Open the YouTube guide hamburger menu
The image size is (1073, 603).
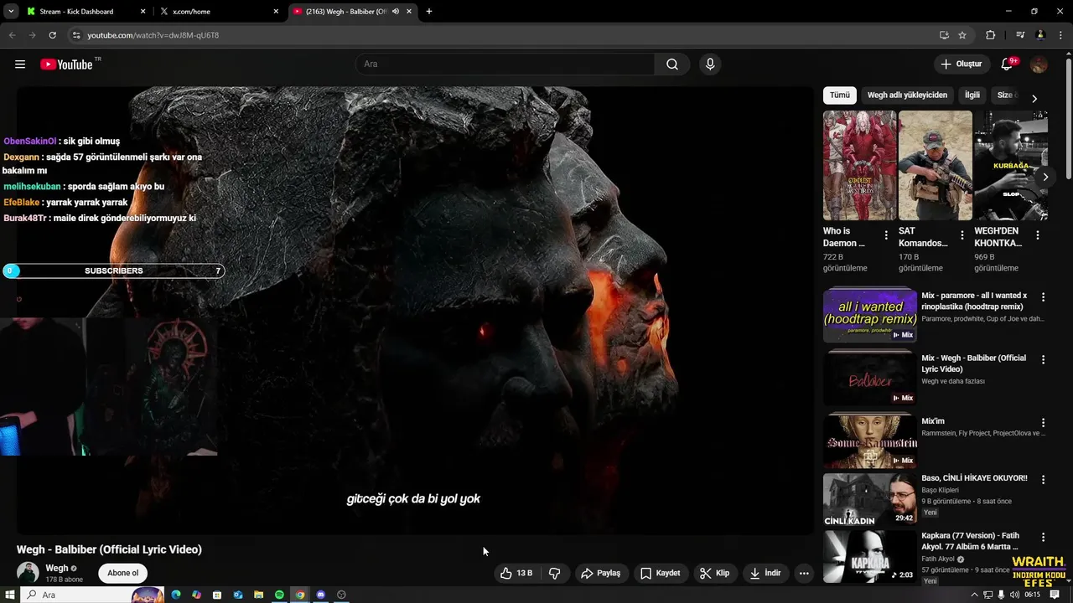click(20, 64)
